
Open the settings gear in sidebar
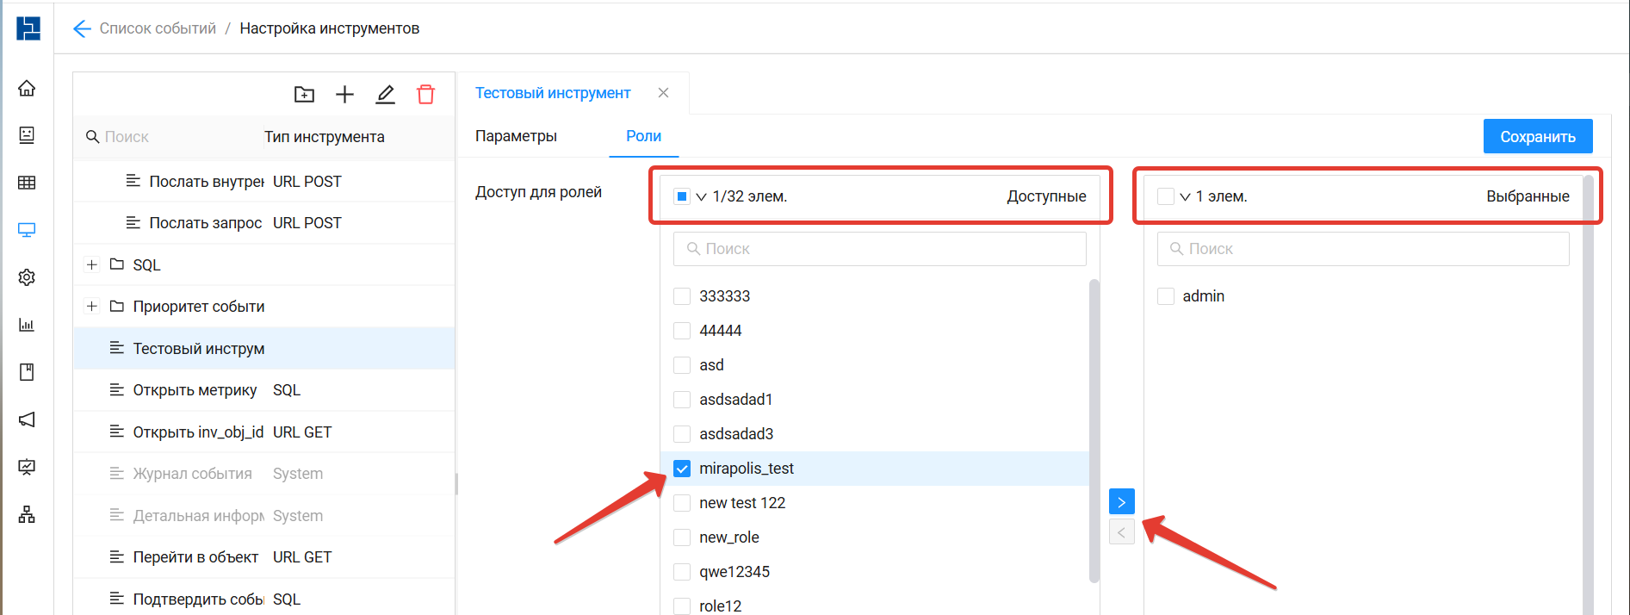tap(27, 277)
